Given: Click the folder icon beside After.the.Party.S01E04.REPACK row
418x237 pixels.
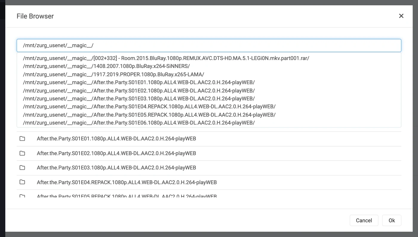Looking at the screenshot, I should [22, 182].
